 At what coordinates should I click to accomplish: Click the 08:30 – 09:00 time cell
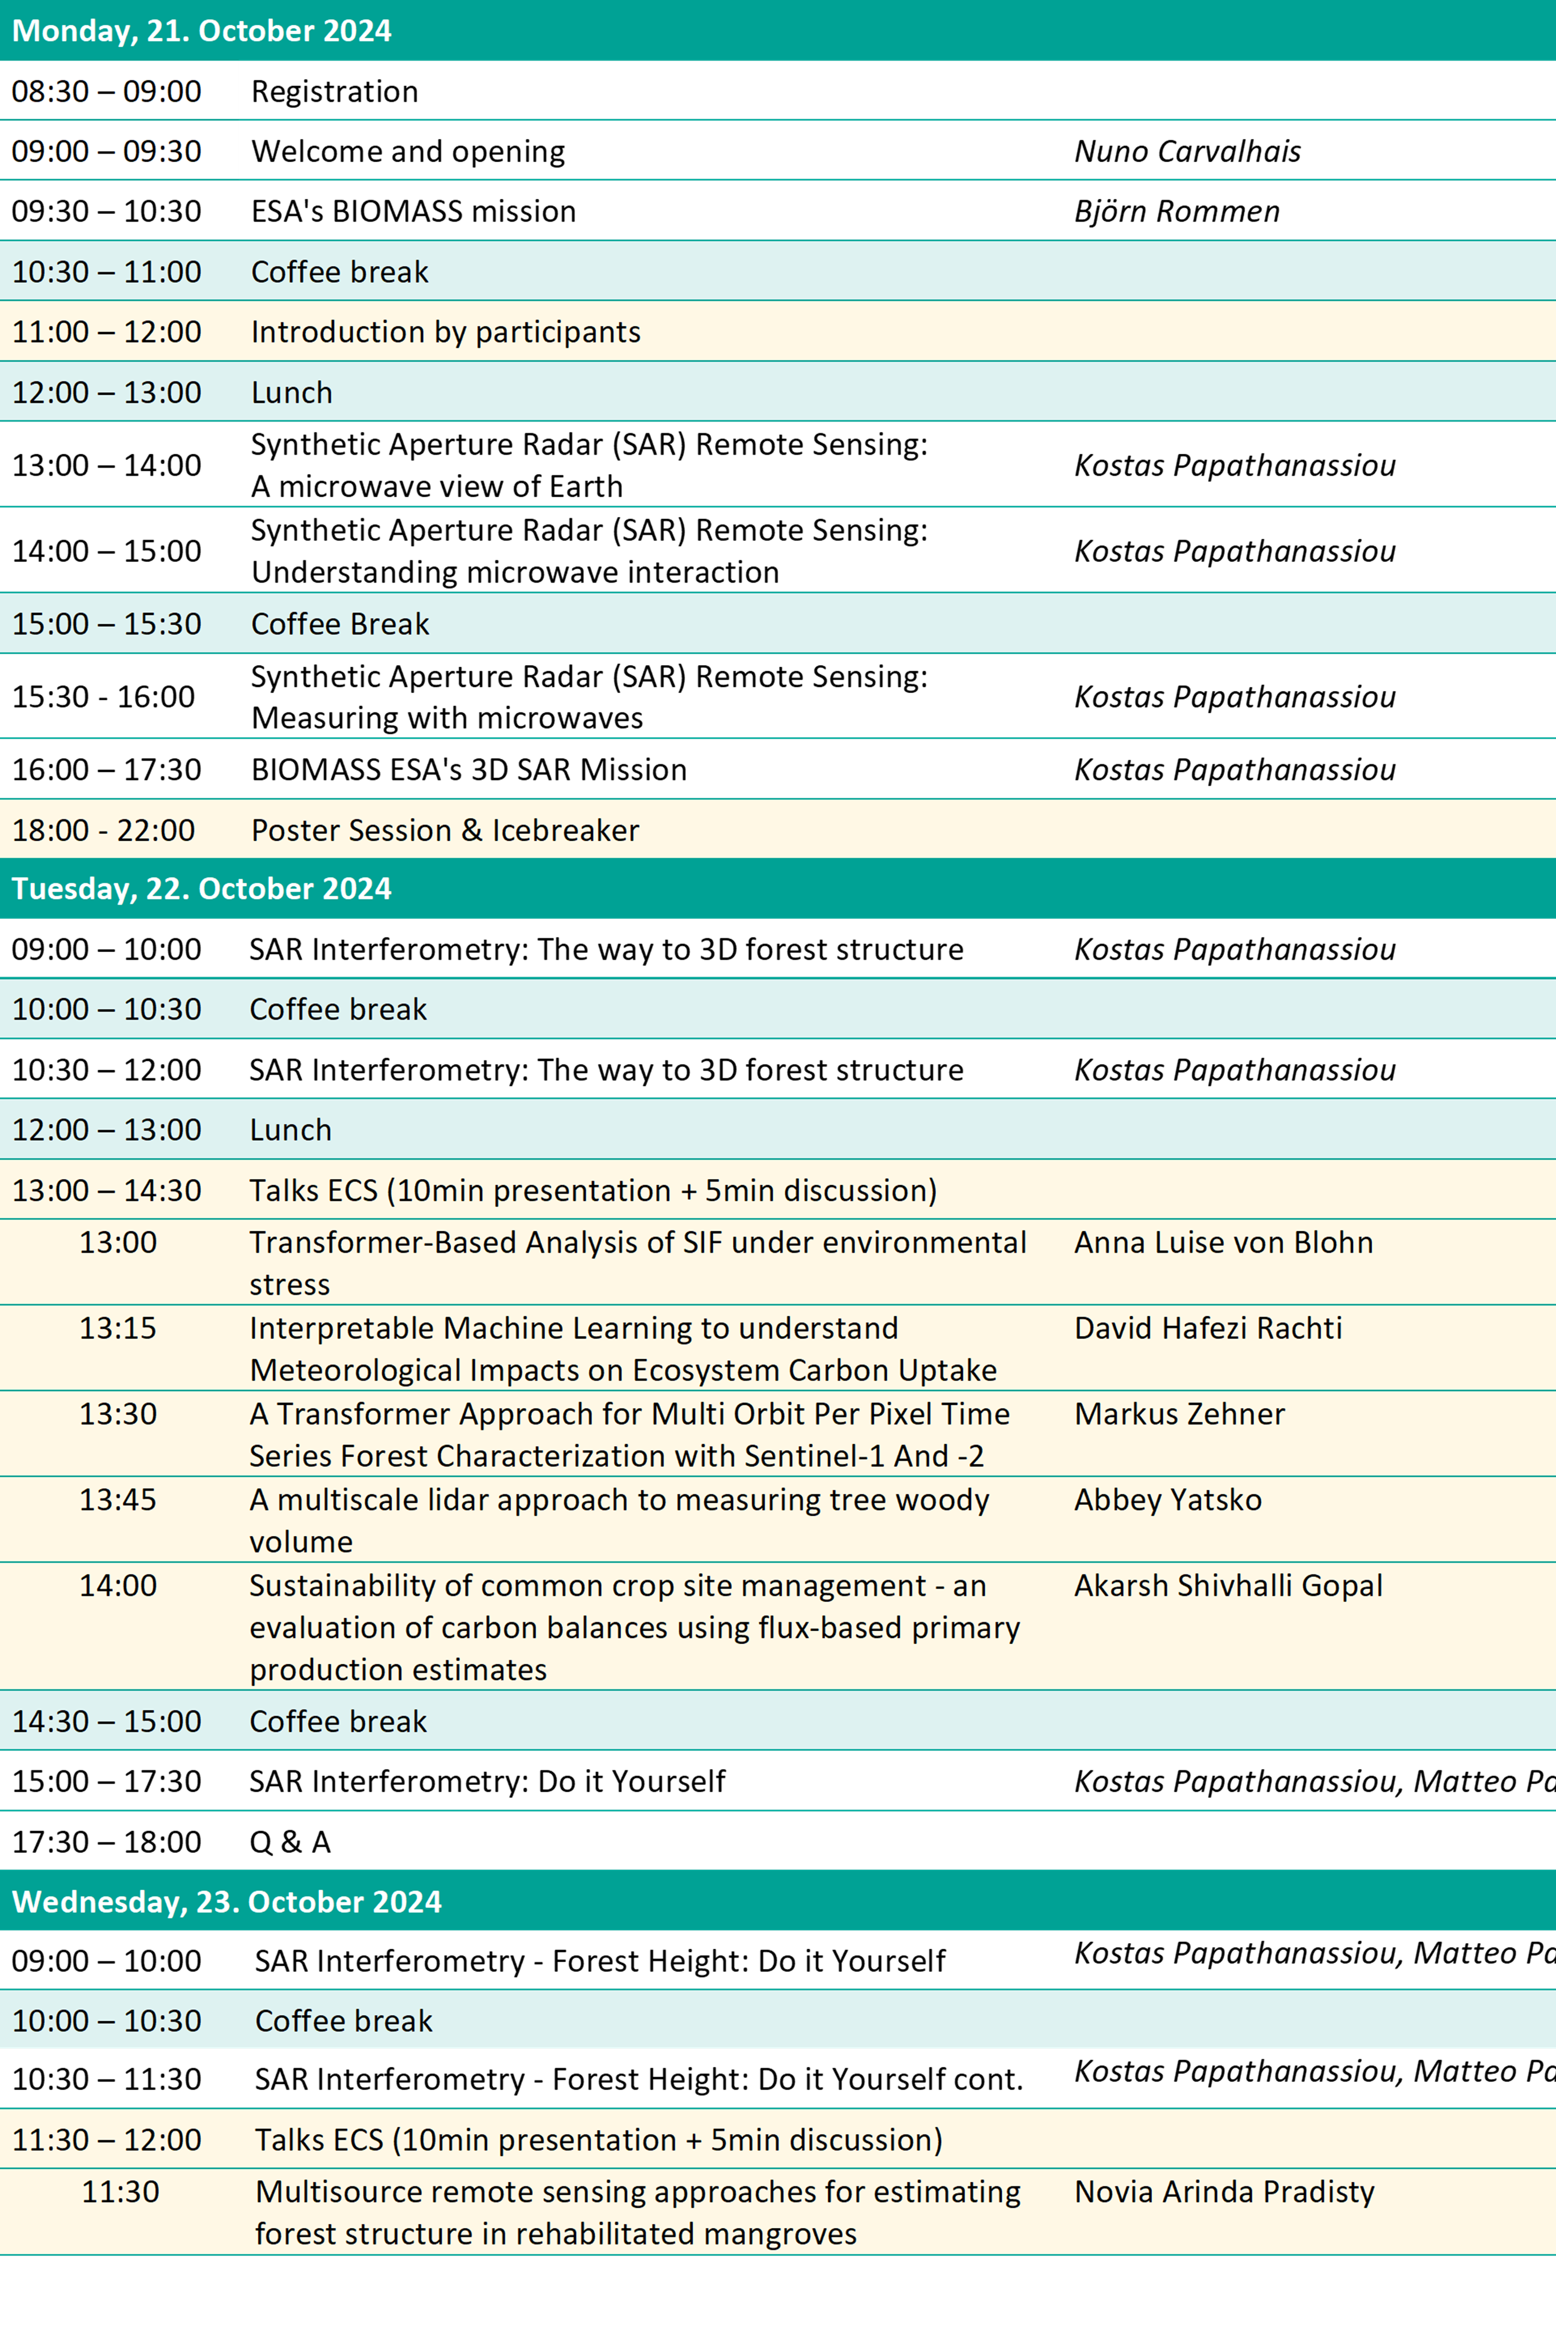pos(107,91)
